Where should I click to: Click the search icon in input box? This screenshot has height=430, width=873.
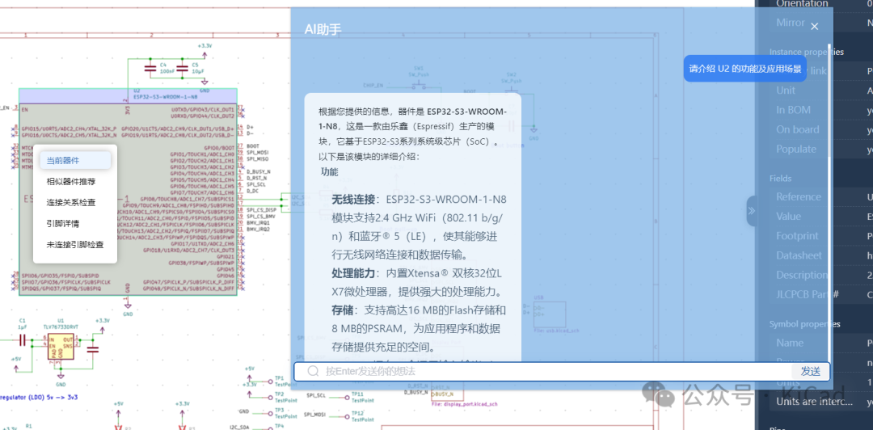[313, 371]
